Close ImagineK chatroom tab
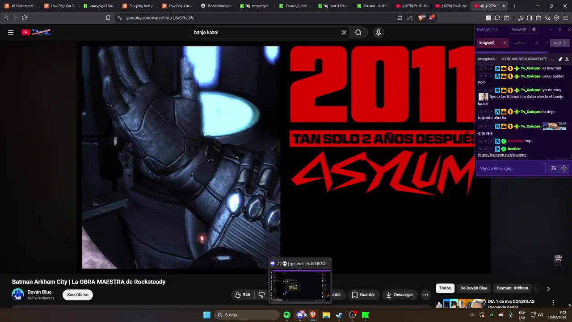 pyautogui.click(x=505, y=43)
